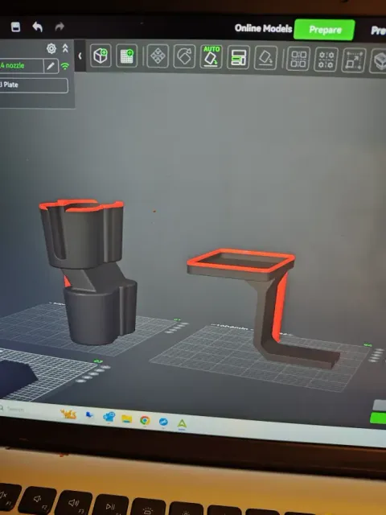The width and height of the screenshot is (386, 515).
Task: Open the green slicer app taskbar icon
Action: (182, 424)
